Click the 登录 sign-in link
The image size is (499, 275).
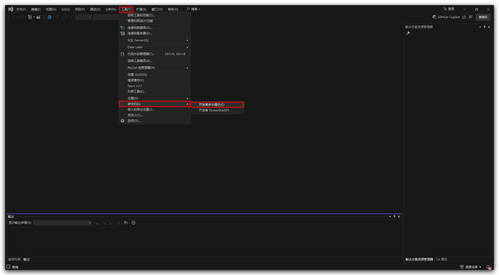pos(449,9)
